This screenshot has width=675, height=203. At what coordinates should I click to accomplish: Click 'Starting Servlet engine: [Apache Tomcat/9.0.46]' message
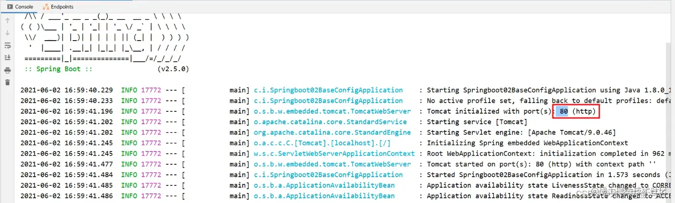point(521,132)
